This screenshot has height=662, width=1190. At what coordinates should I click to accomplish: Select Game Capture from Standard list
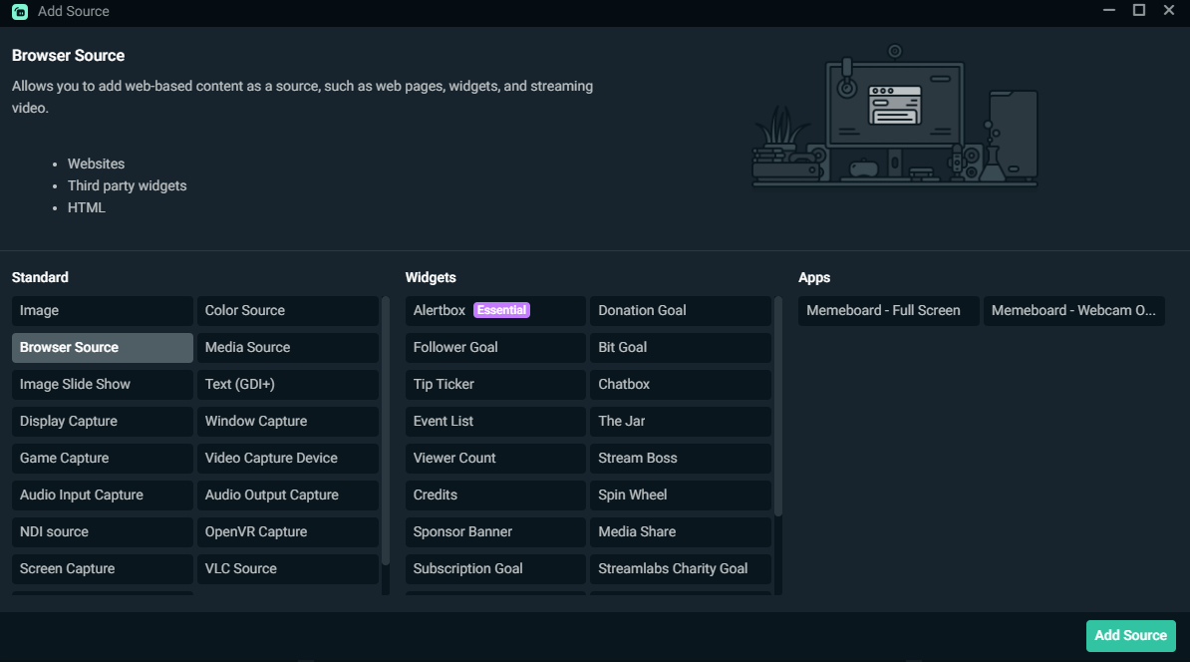pos(102,458)
